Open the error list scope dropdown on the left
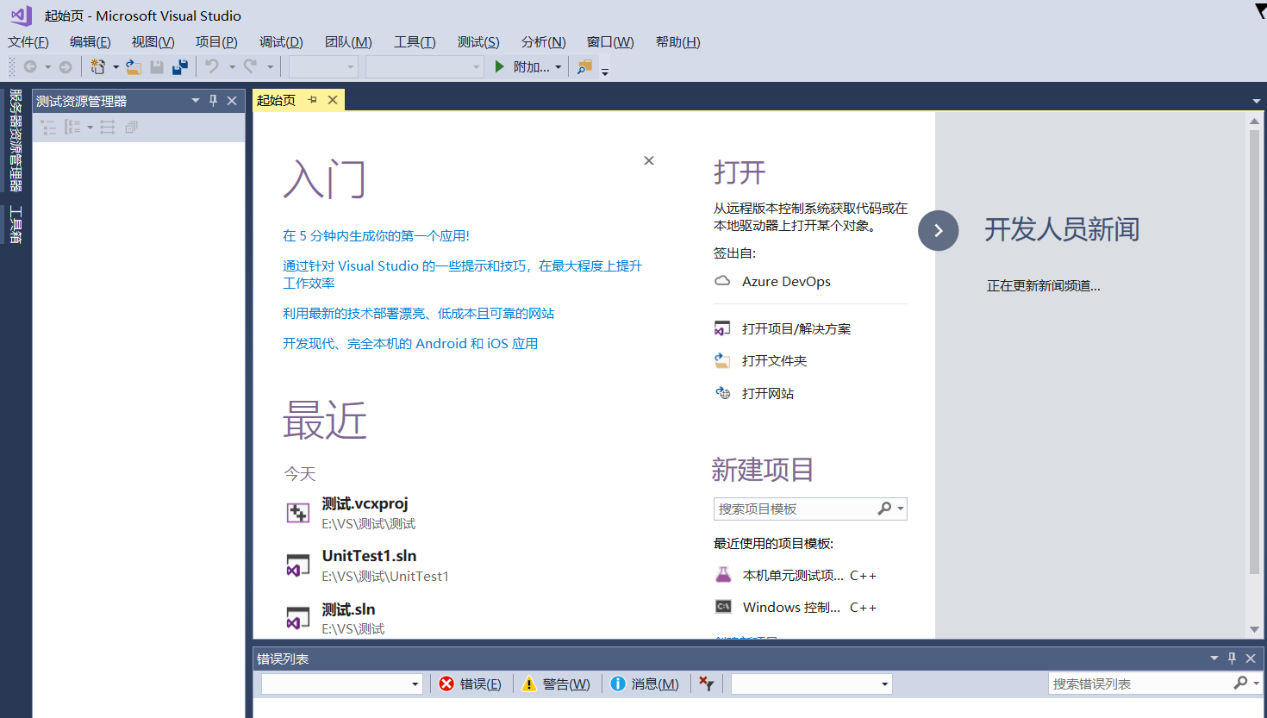Screen dimensions: 1267x718 pyautogui.click(x=415, y=684)
